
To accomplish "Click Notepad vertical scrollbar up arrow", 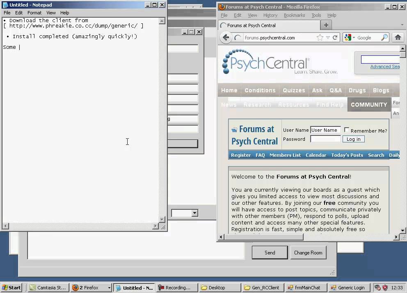I will tap(162, 21).
